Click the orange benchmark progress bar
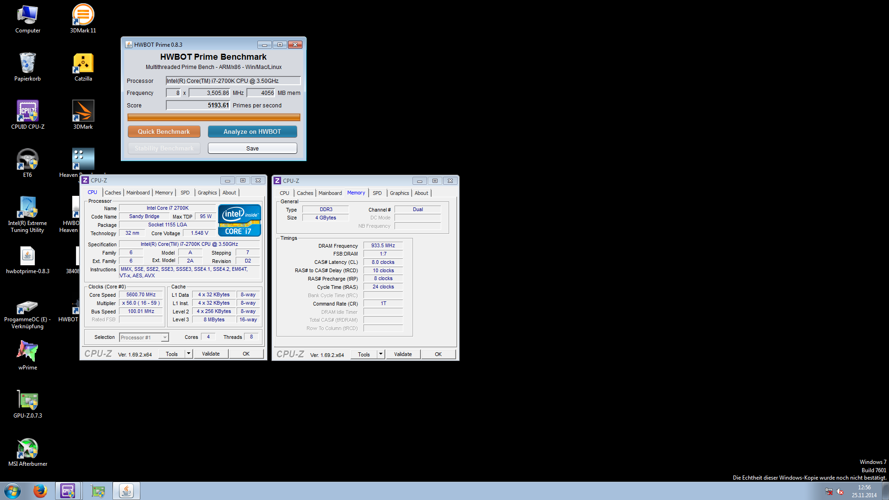The width and height of the screenshot is (889, 500). point(214,118)
